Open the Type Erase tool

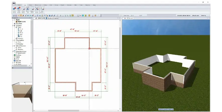tap(42, 10)
